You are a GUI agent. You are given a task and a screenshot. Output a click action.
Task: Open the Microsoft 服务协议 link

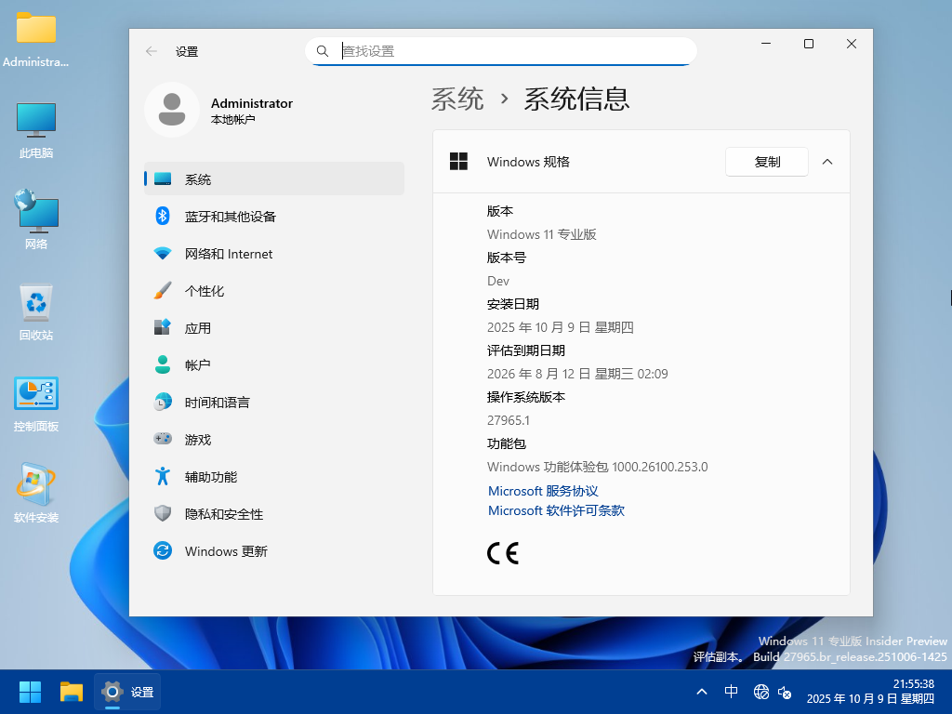pyautogui.click(x=543, y=491)
